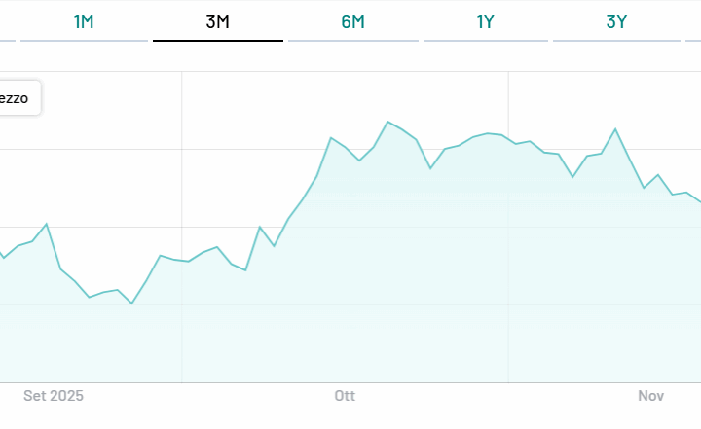
Task: Select the small late-September peak before the October rally
Action: click(260, 227)
